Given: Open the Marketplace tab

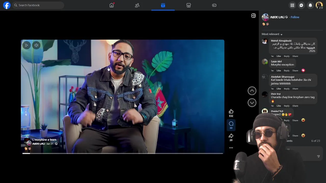Looking at the screenshot, I should coord(189,5).
